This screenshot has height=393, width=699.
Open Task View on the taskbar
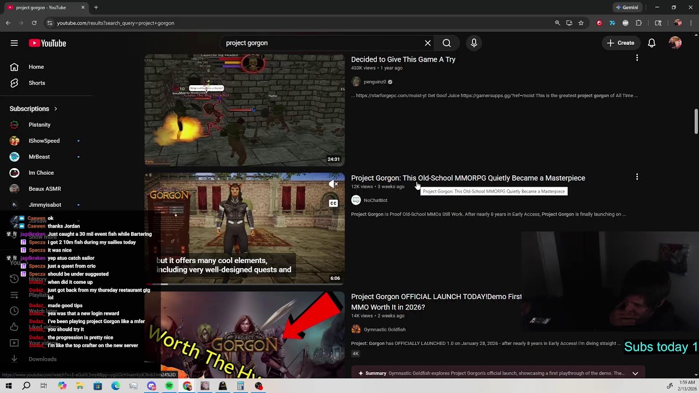point(44,386)
